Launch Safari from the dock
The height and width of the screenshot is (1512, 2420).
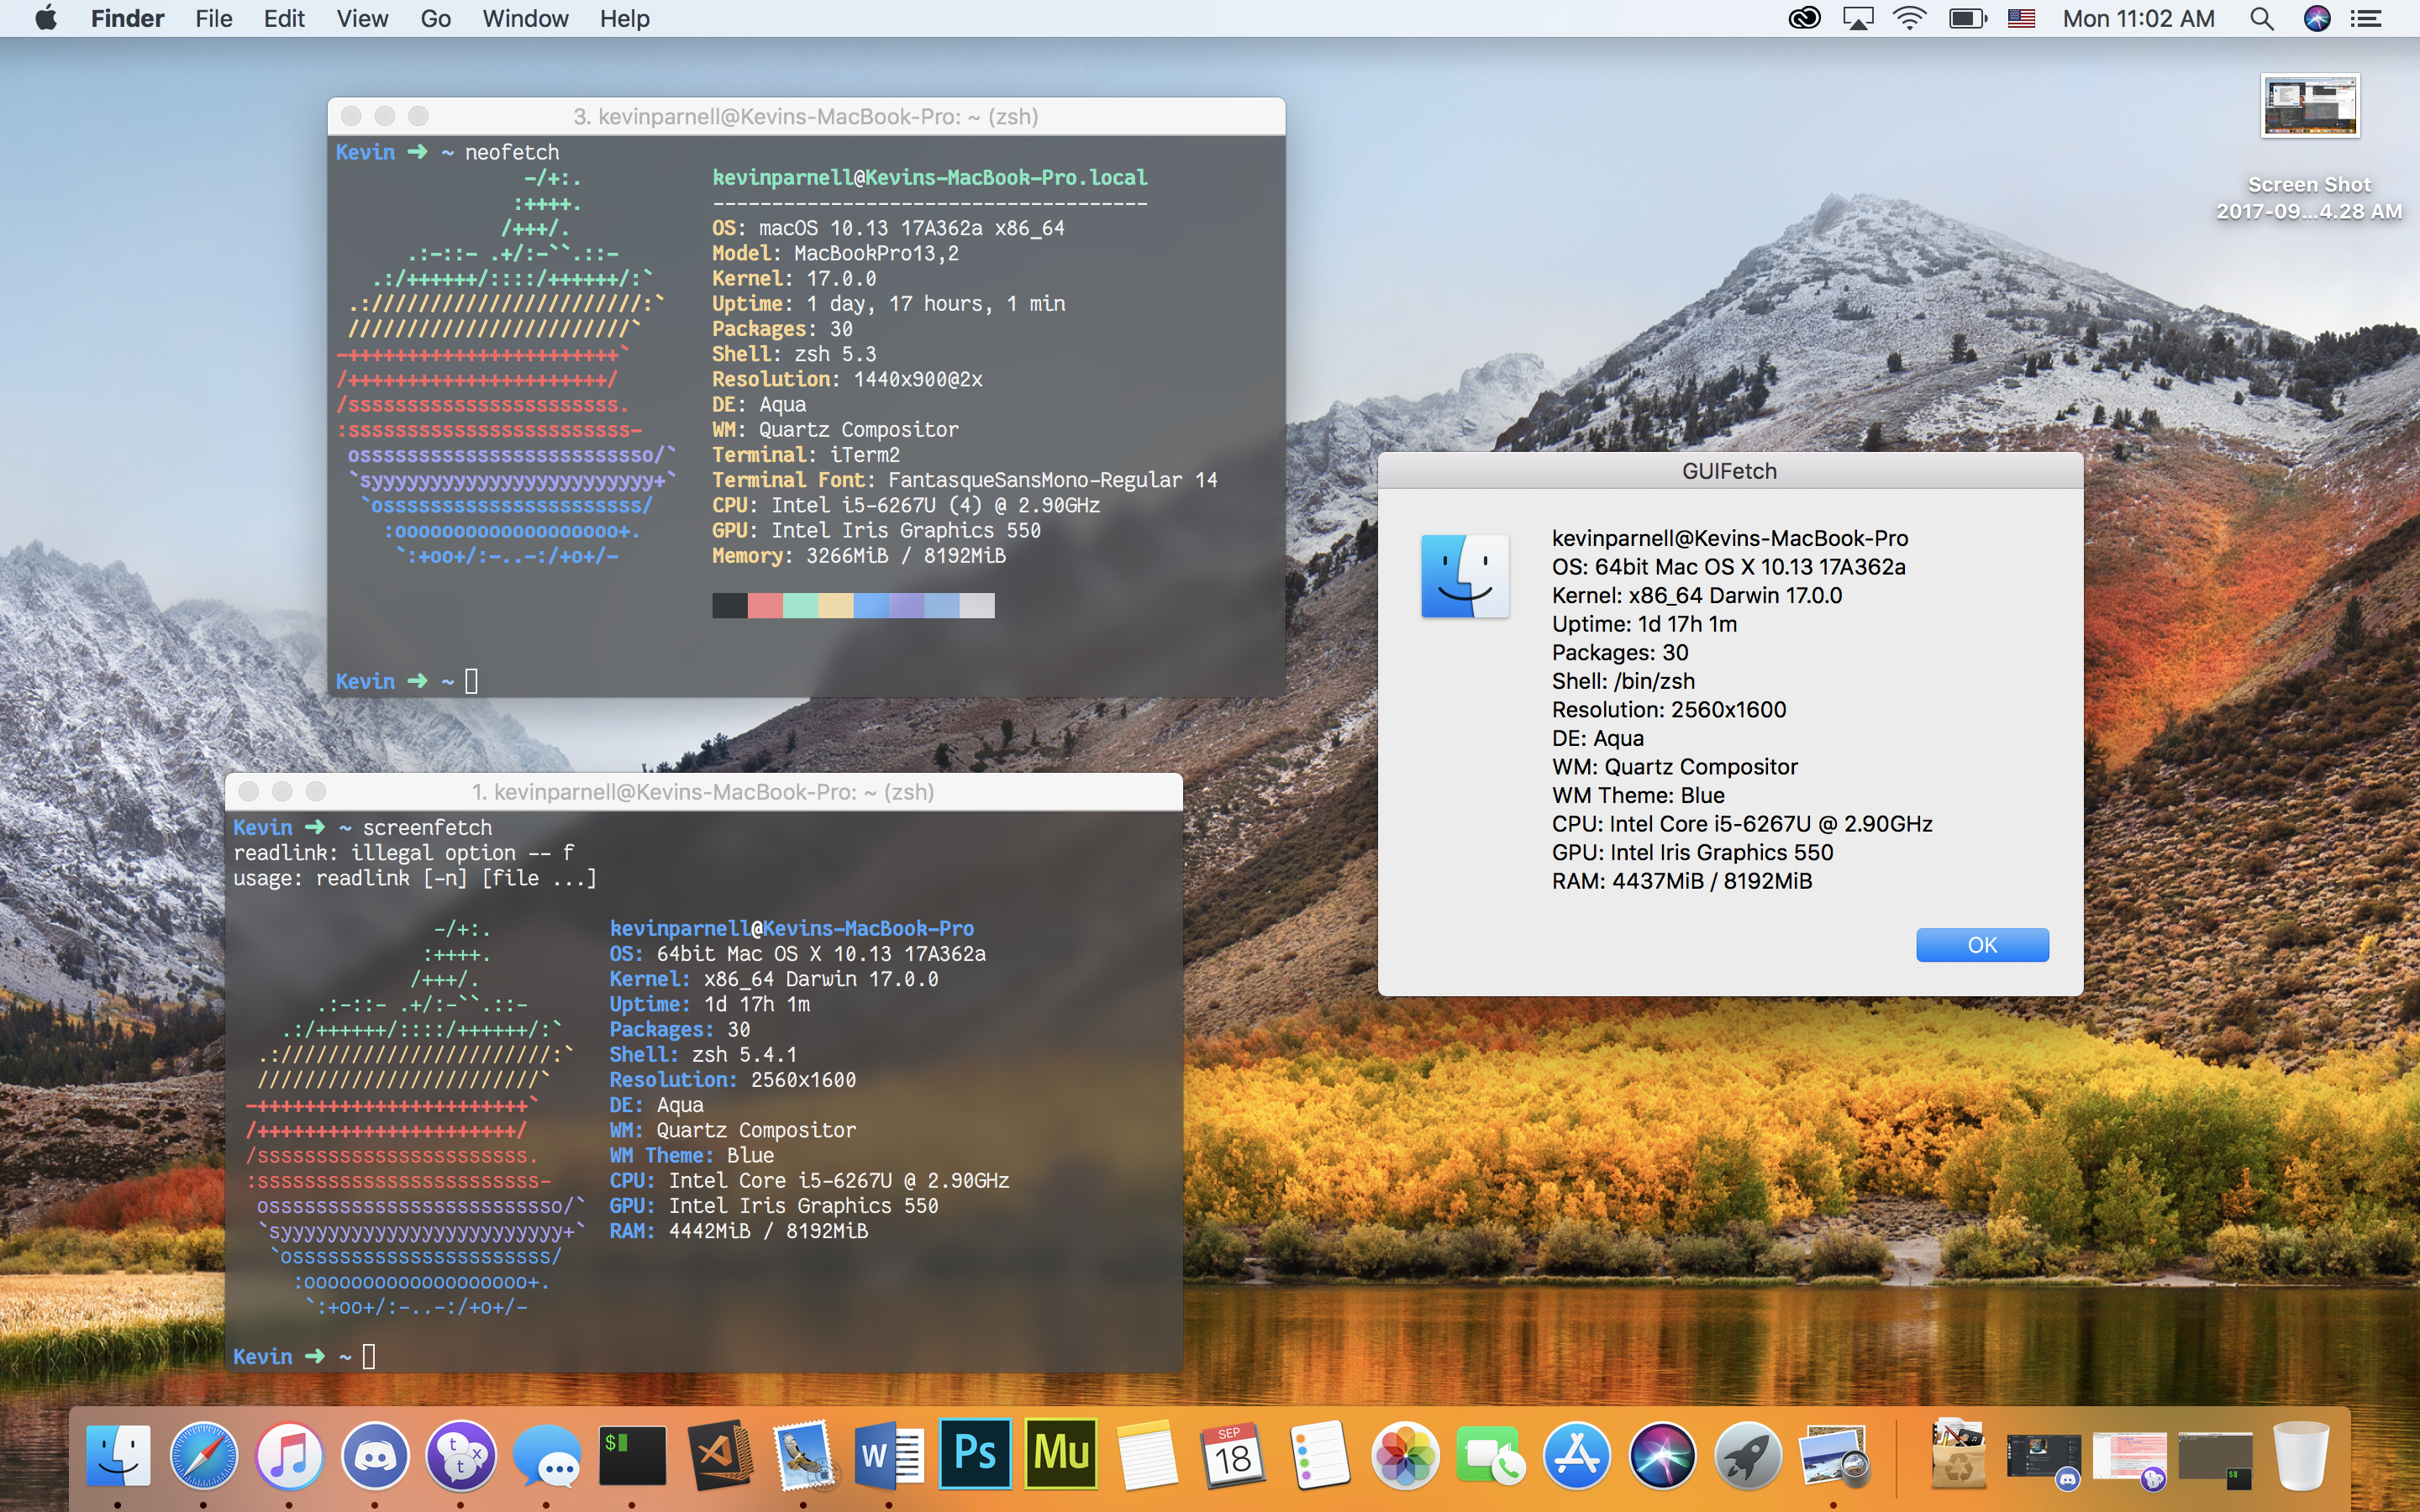(x=204, y=1454)
